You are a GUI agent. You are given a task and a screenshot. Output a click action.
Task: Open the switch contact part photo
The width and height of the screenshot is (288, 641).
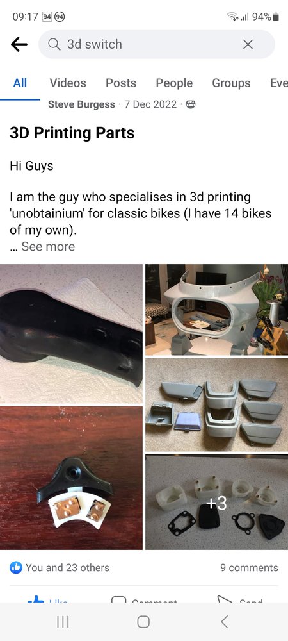[x=72, y=478]
